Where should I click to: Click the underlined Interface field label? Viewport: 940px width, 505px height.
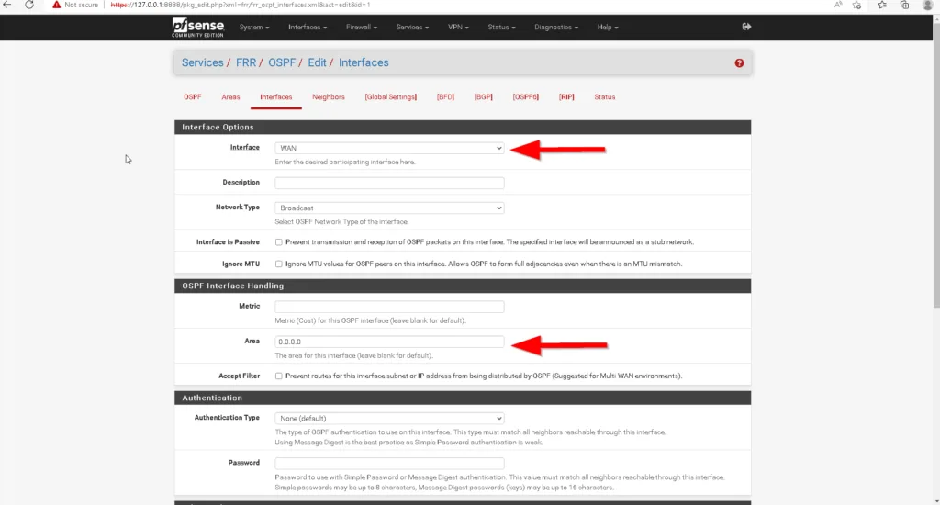tap(244, 148)
